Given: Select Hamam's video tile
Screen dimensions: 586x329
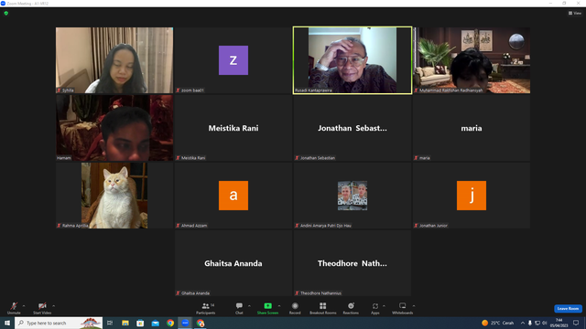Looking at the screenshot, I should [x=114, y=128].
